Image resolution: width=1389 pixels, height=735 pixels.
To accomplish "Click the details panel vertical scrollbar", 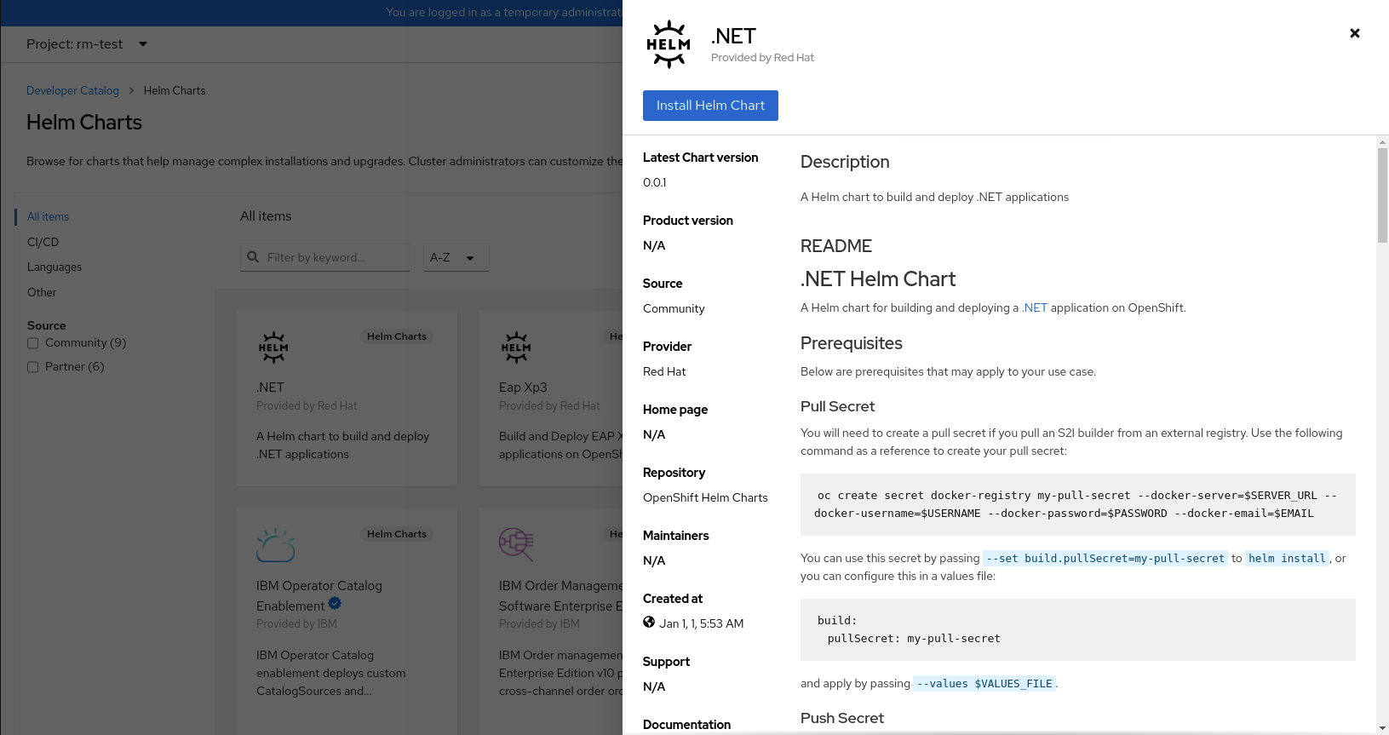I will (x=1382, y=196).
